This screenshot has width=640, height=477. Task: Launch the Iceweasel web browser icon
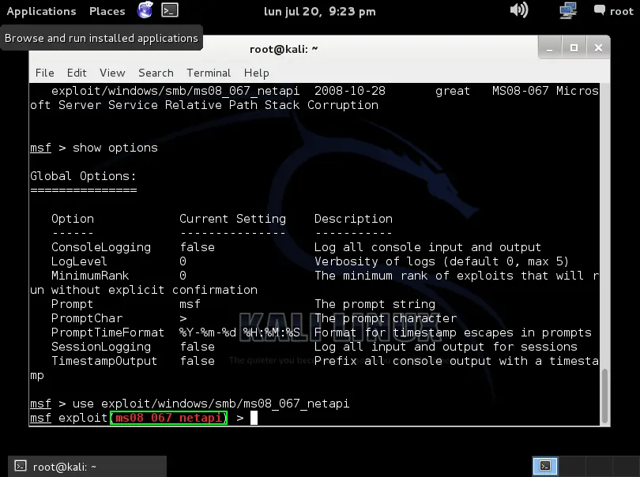point(145,10)
